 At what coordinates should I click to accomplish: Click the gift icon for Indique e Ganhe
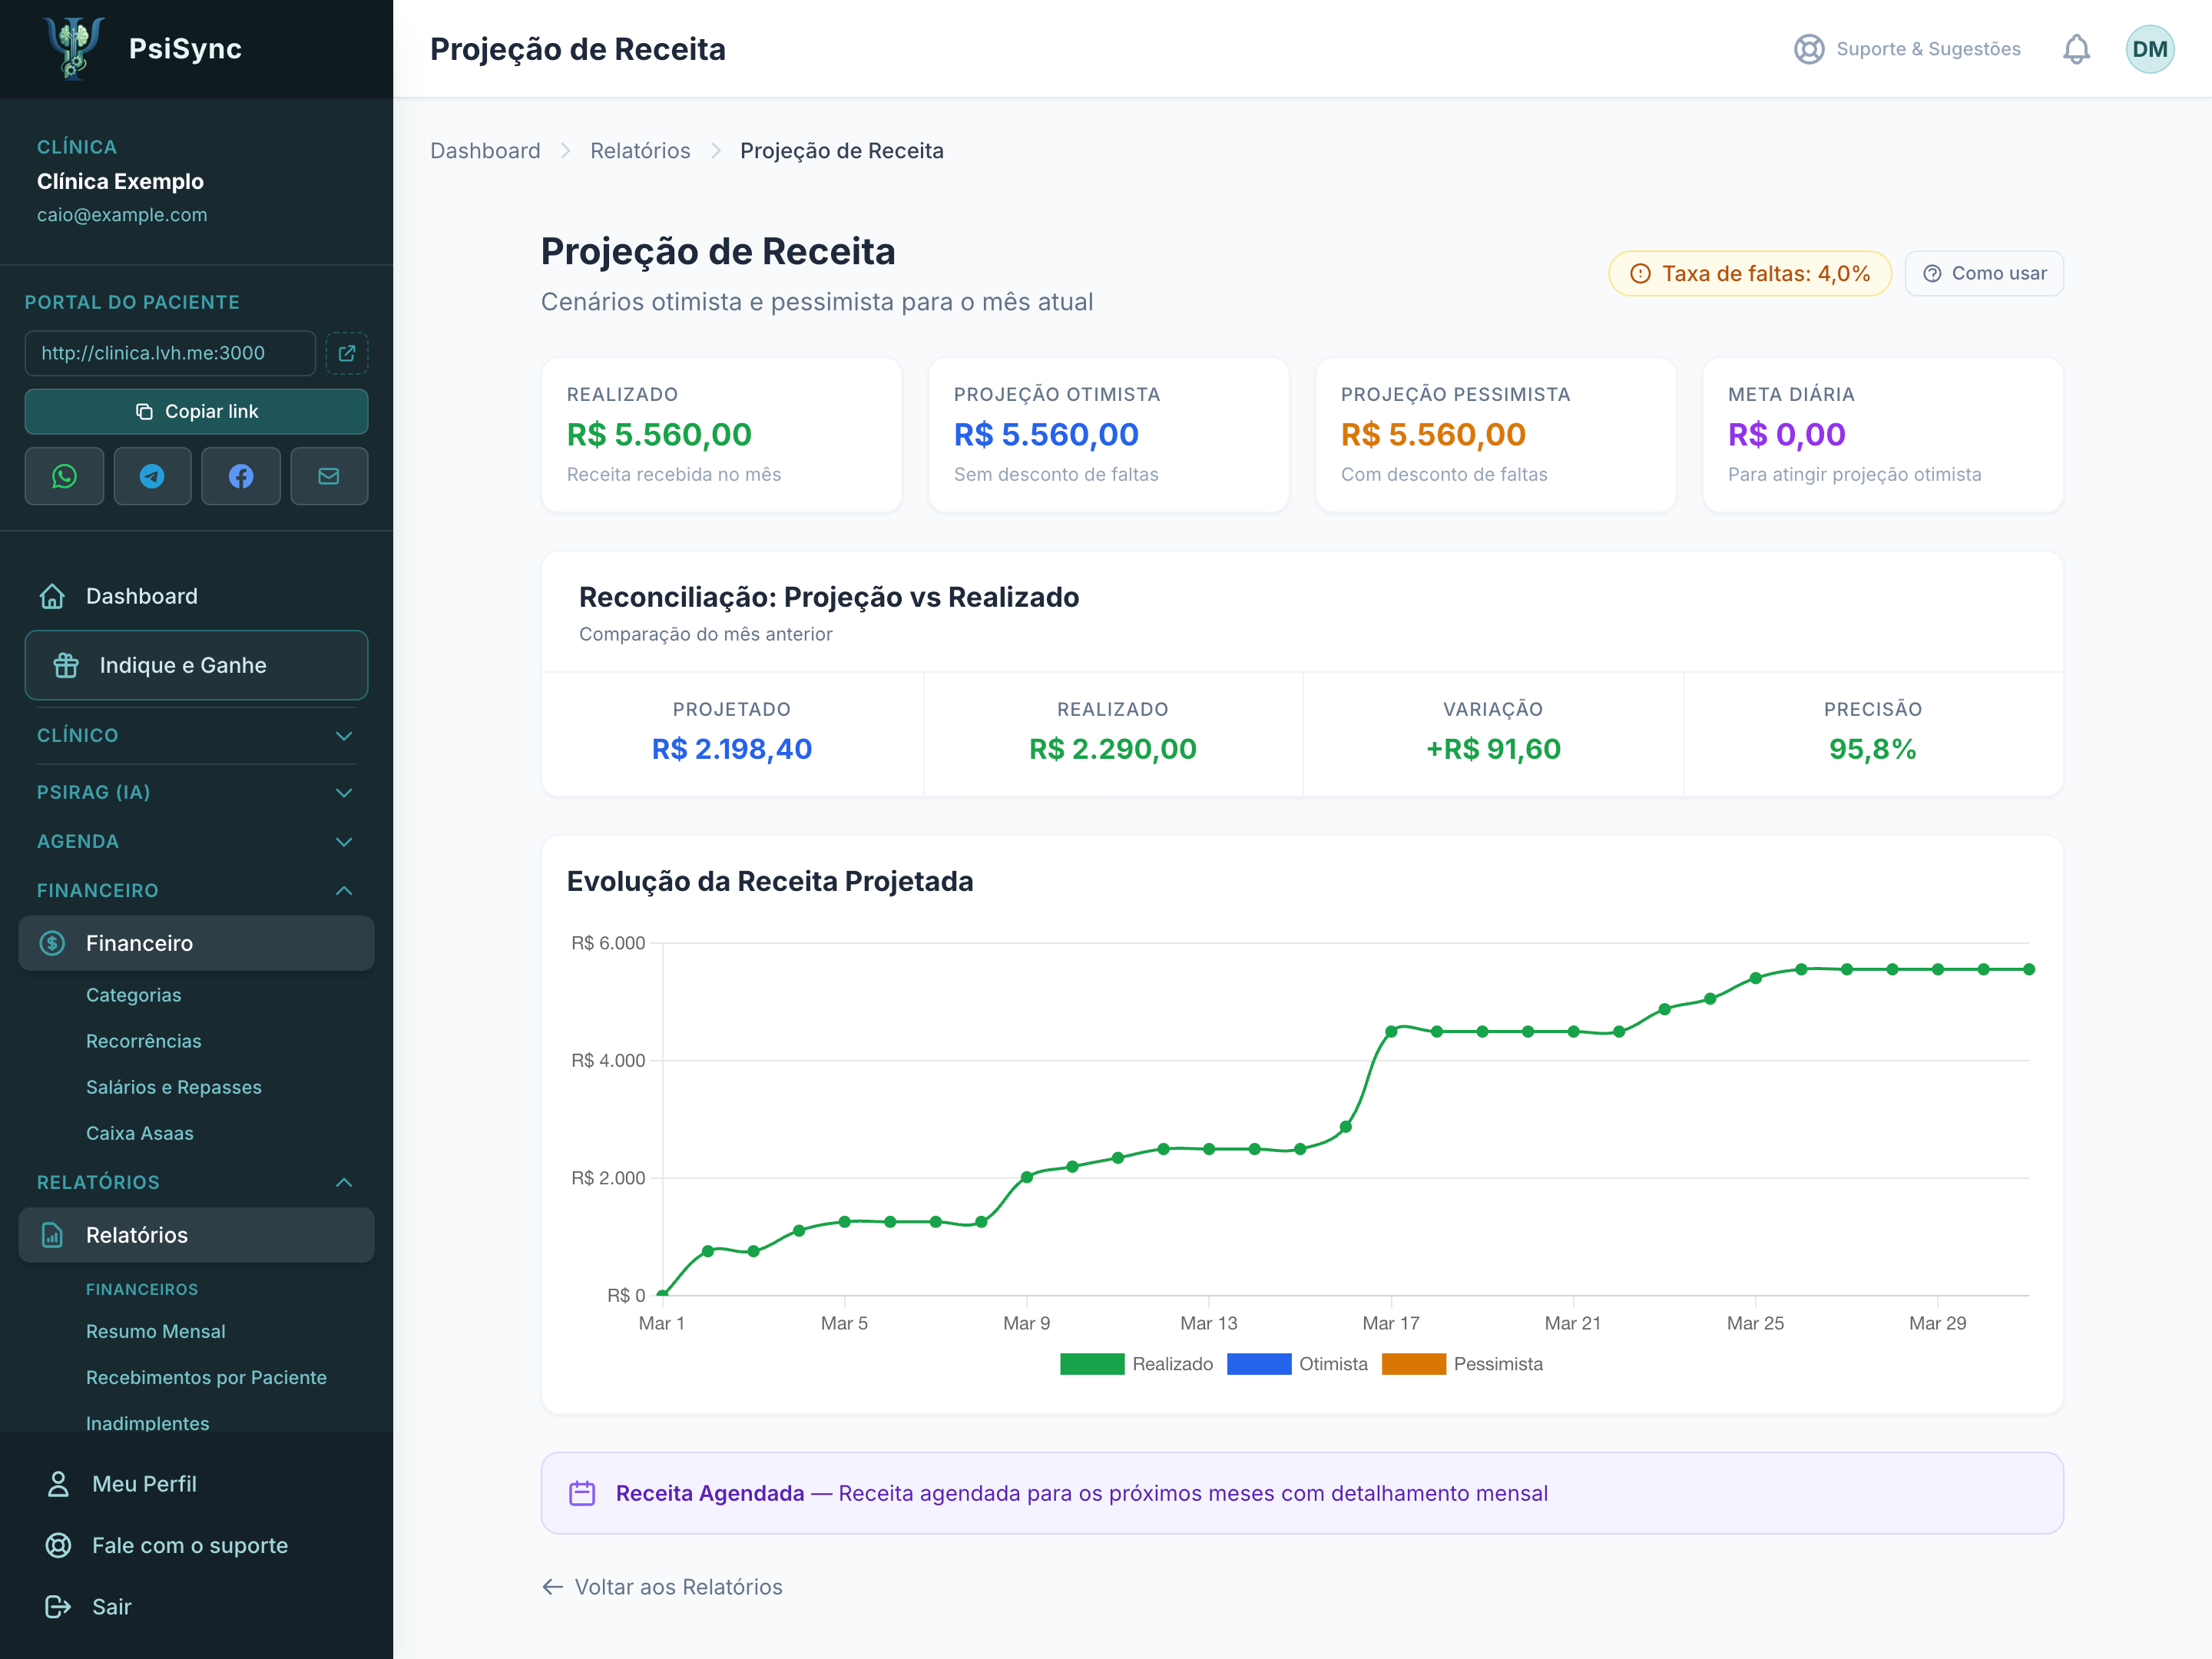pyautogui.click(x=66, y=665)
